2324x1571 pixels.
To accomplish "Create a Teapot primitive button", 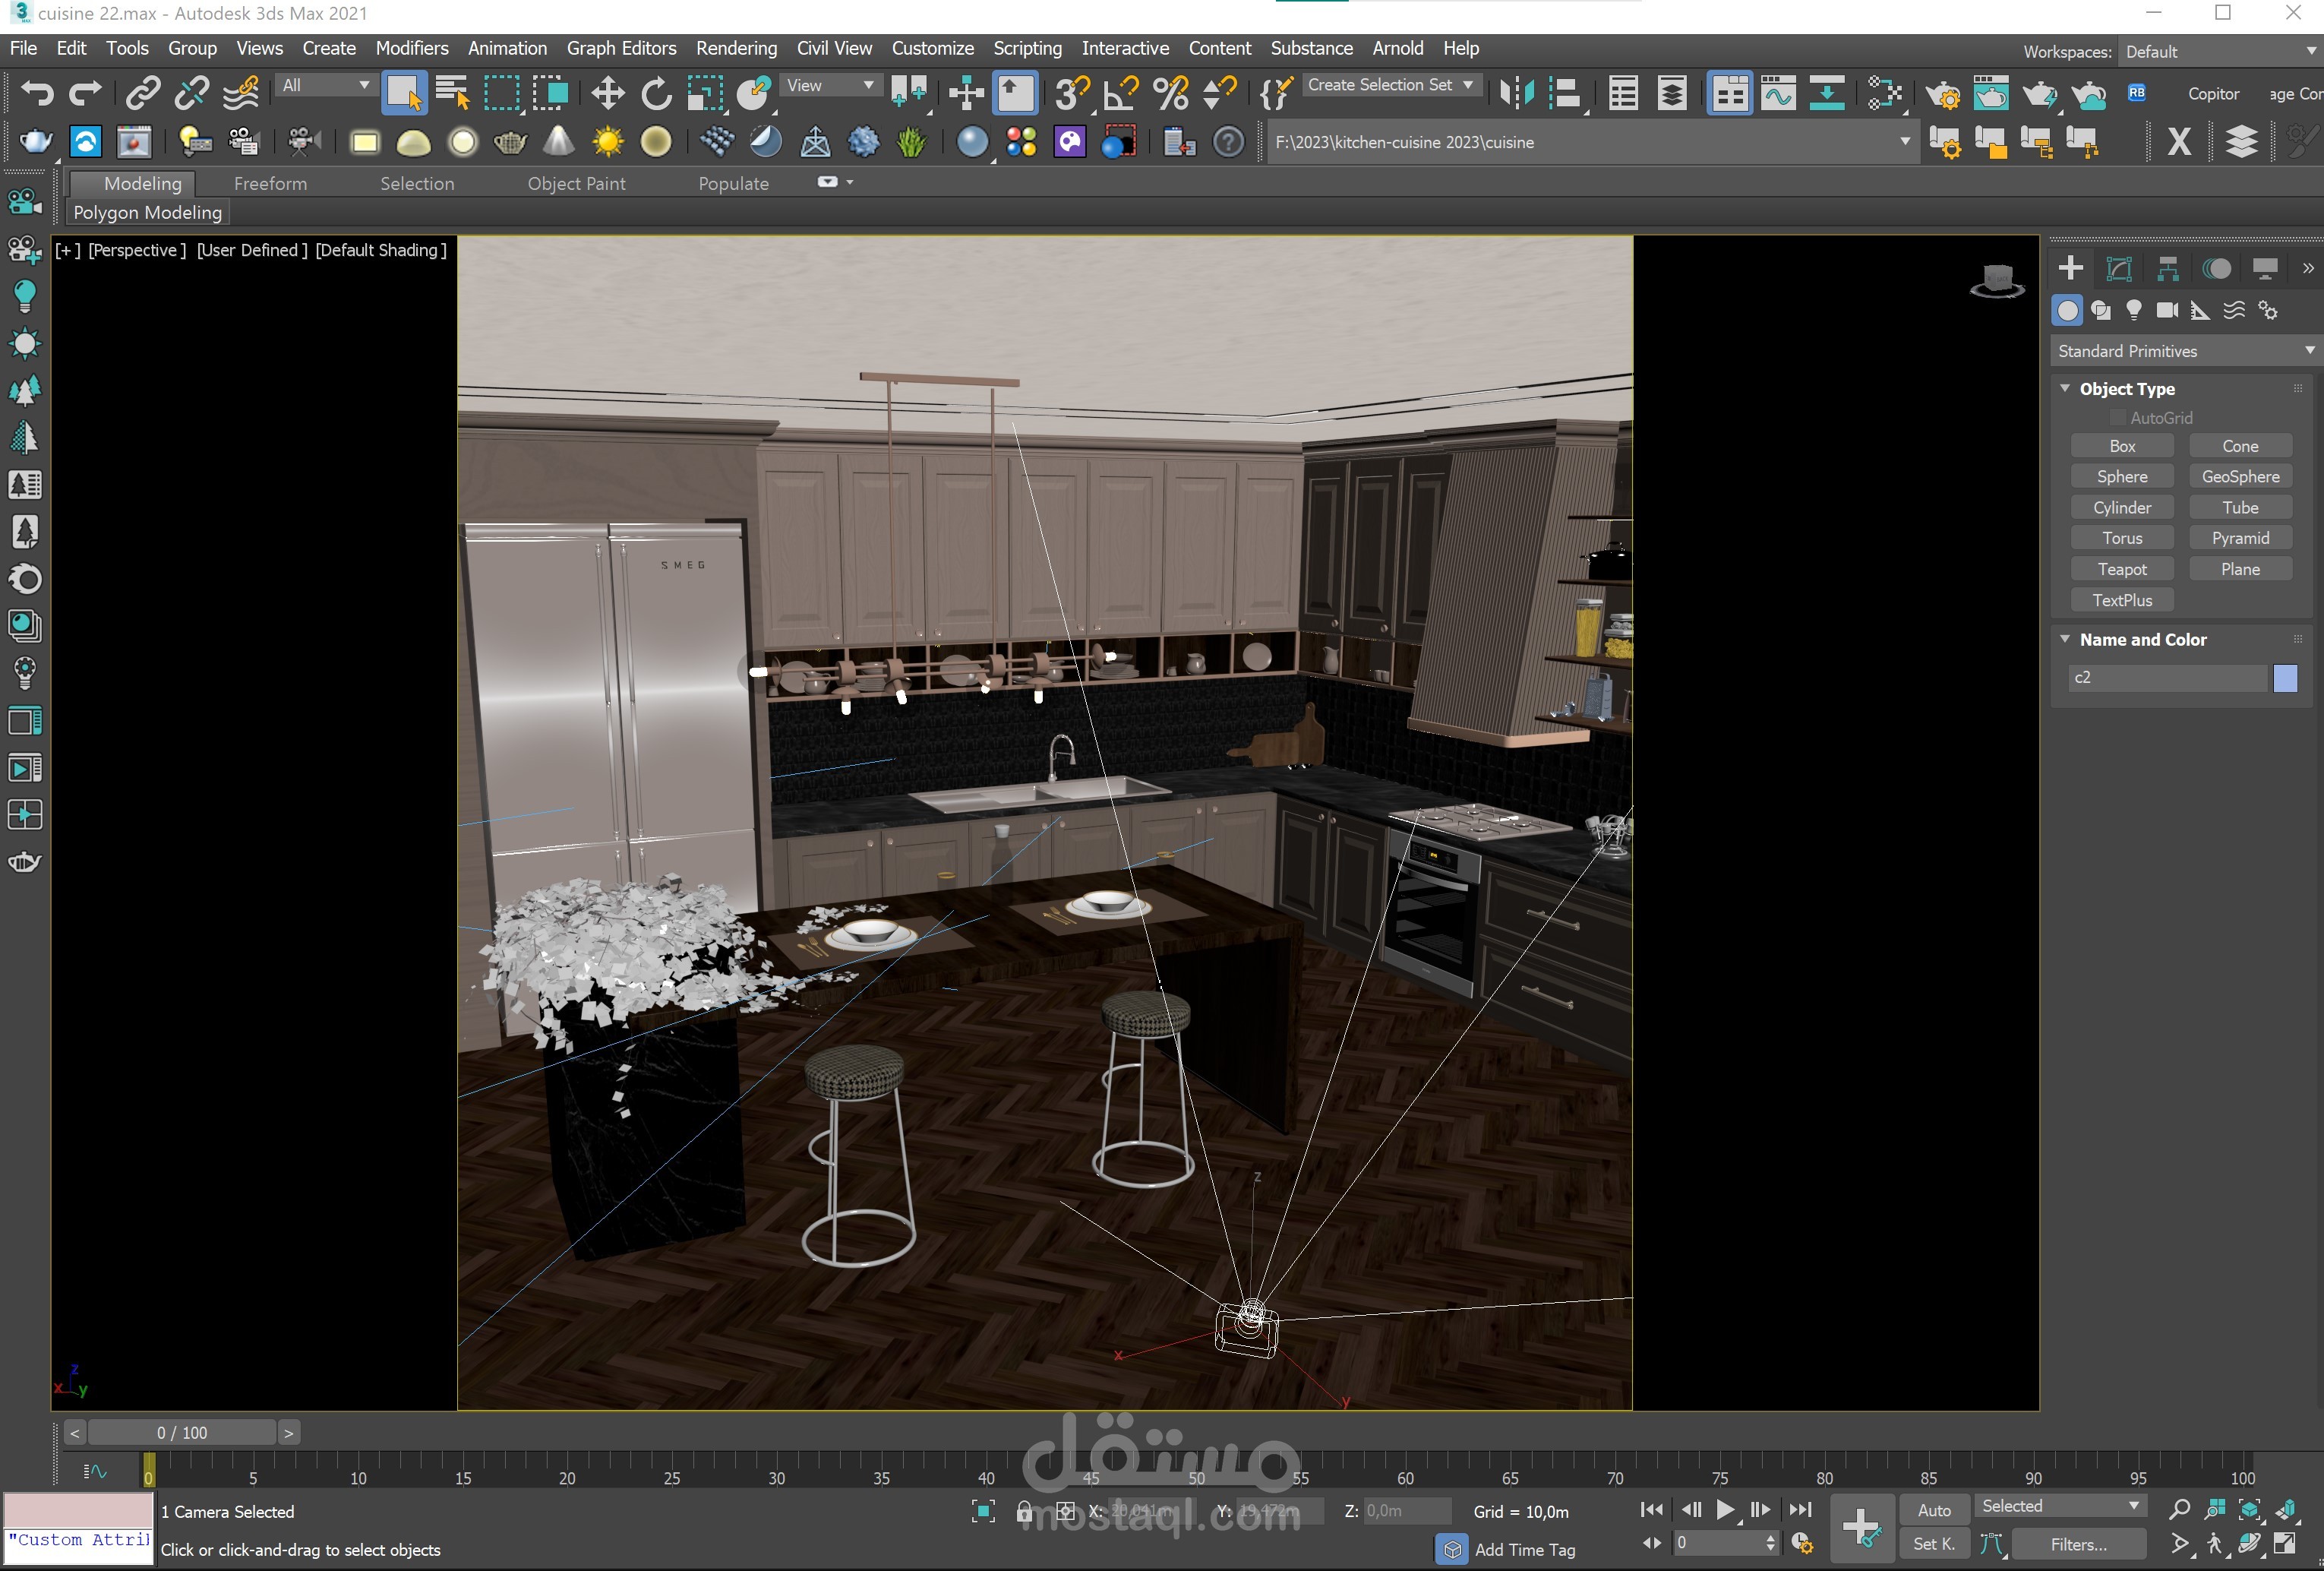I will [x=2121, y=569].
